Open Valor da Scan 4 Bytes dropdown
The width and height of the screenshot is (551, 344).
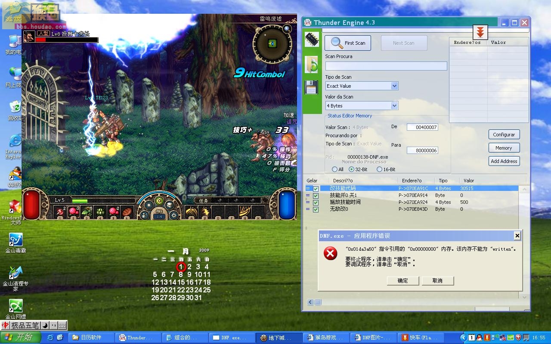click(x=394, y=106)
